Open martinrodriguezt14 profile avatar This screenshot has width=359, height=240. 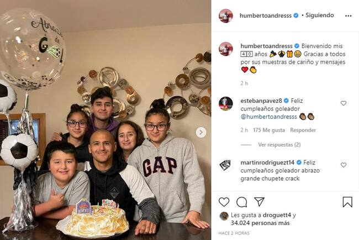pyautogui.click(x=226, y=165)
